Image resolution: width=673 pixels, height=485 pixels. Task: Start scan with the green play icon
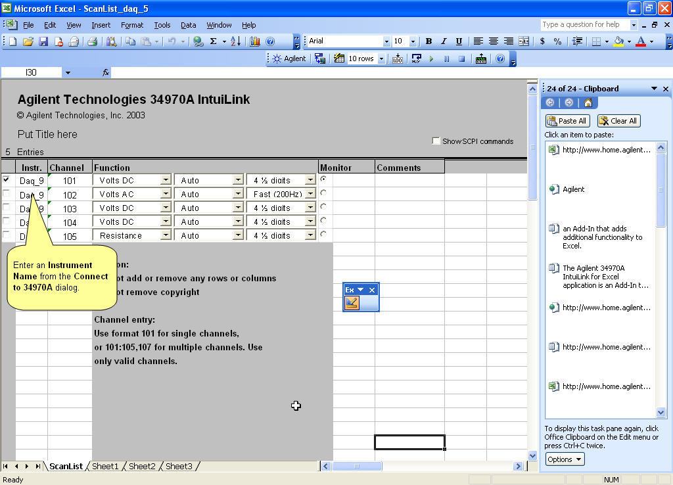coord(431,58)
